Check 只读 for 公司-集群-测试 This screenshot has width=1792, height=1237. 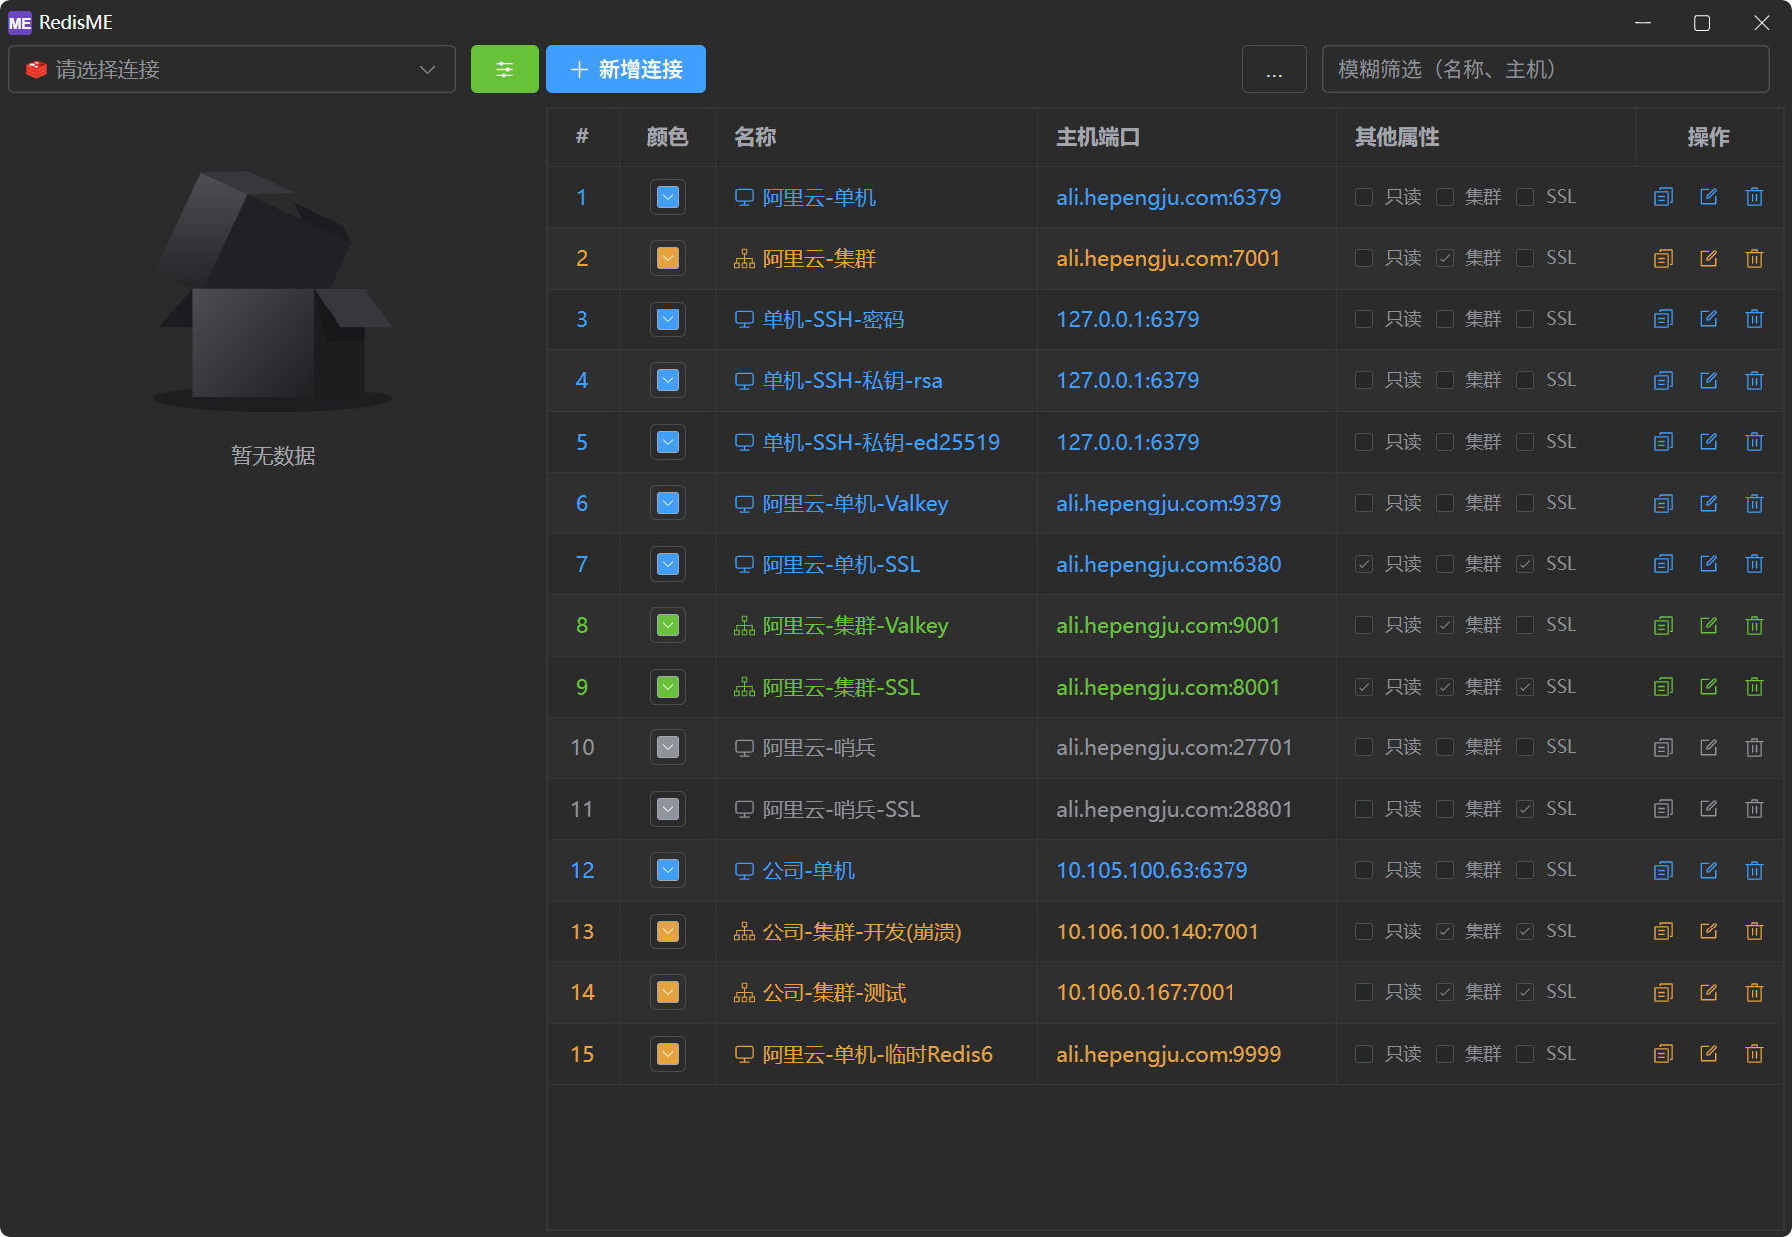1364,993
